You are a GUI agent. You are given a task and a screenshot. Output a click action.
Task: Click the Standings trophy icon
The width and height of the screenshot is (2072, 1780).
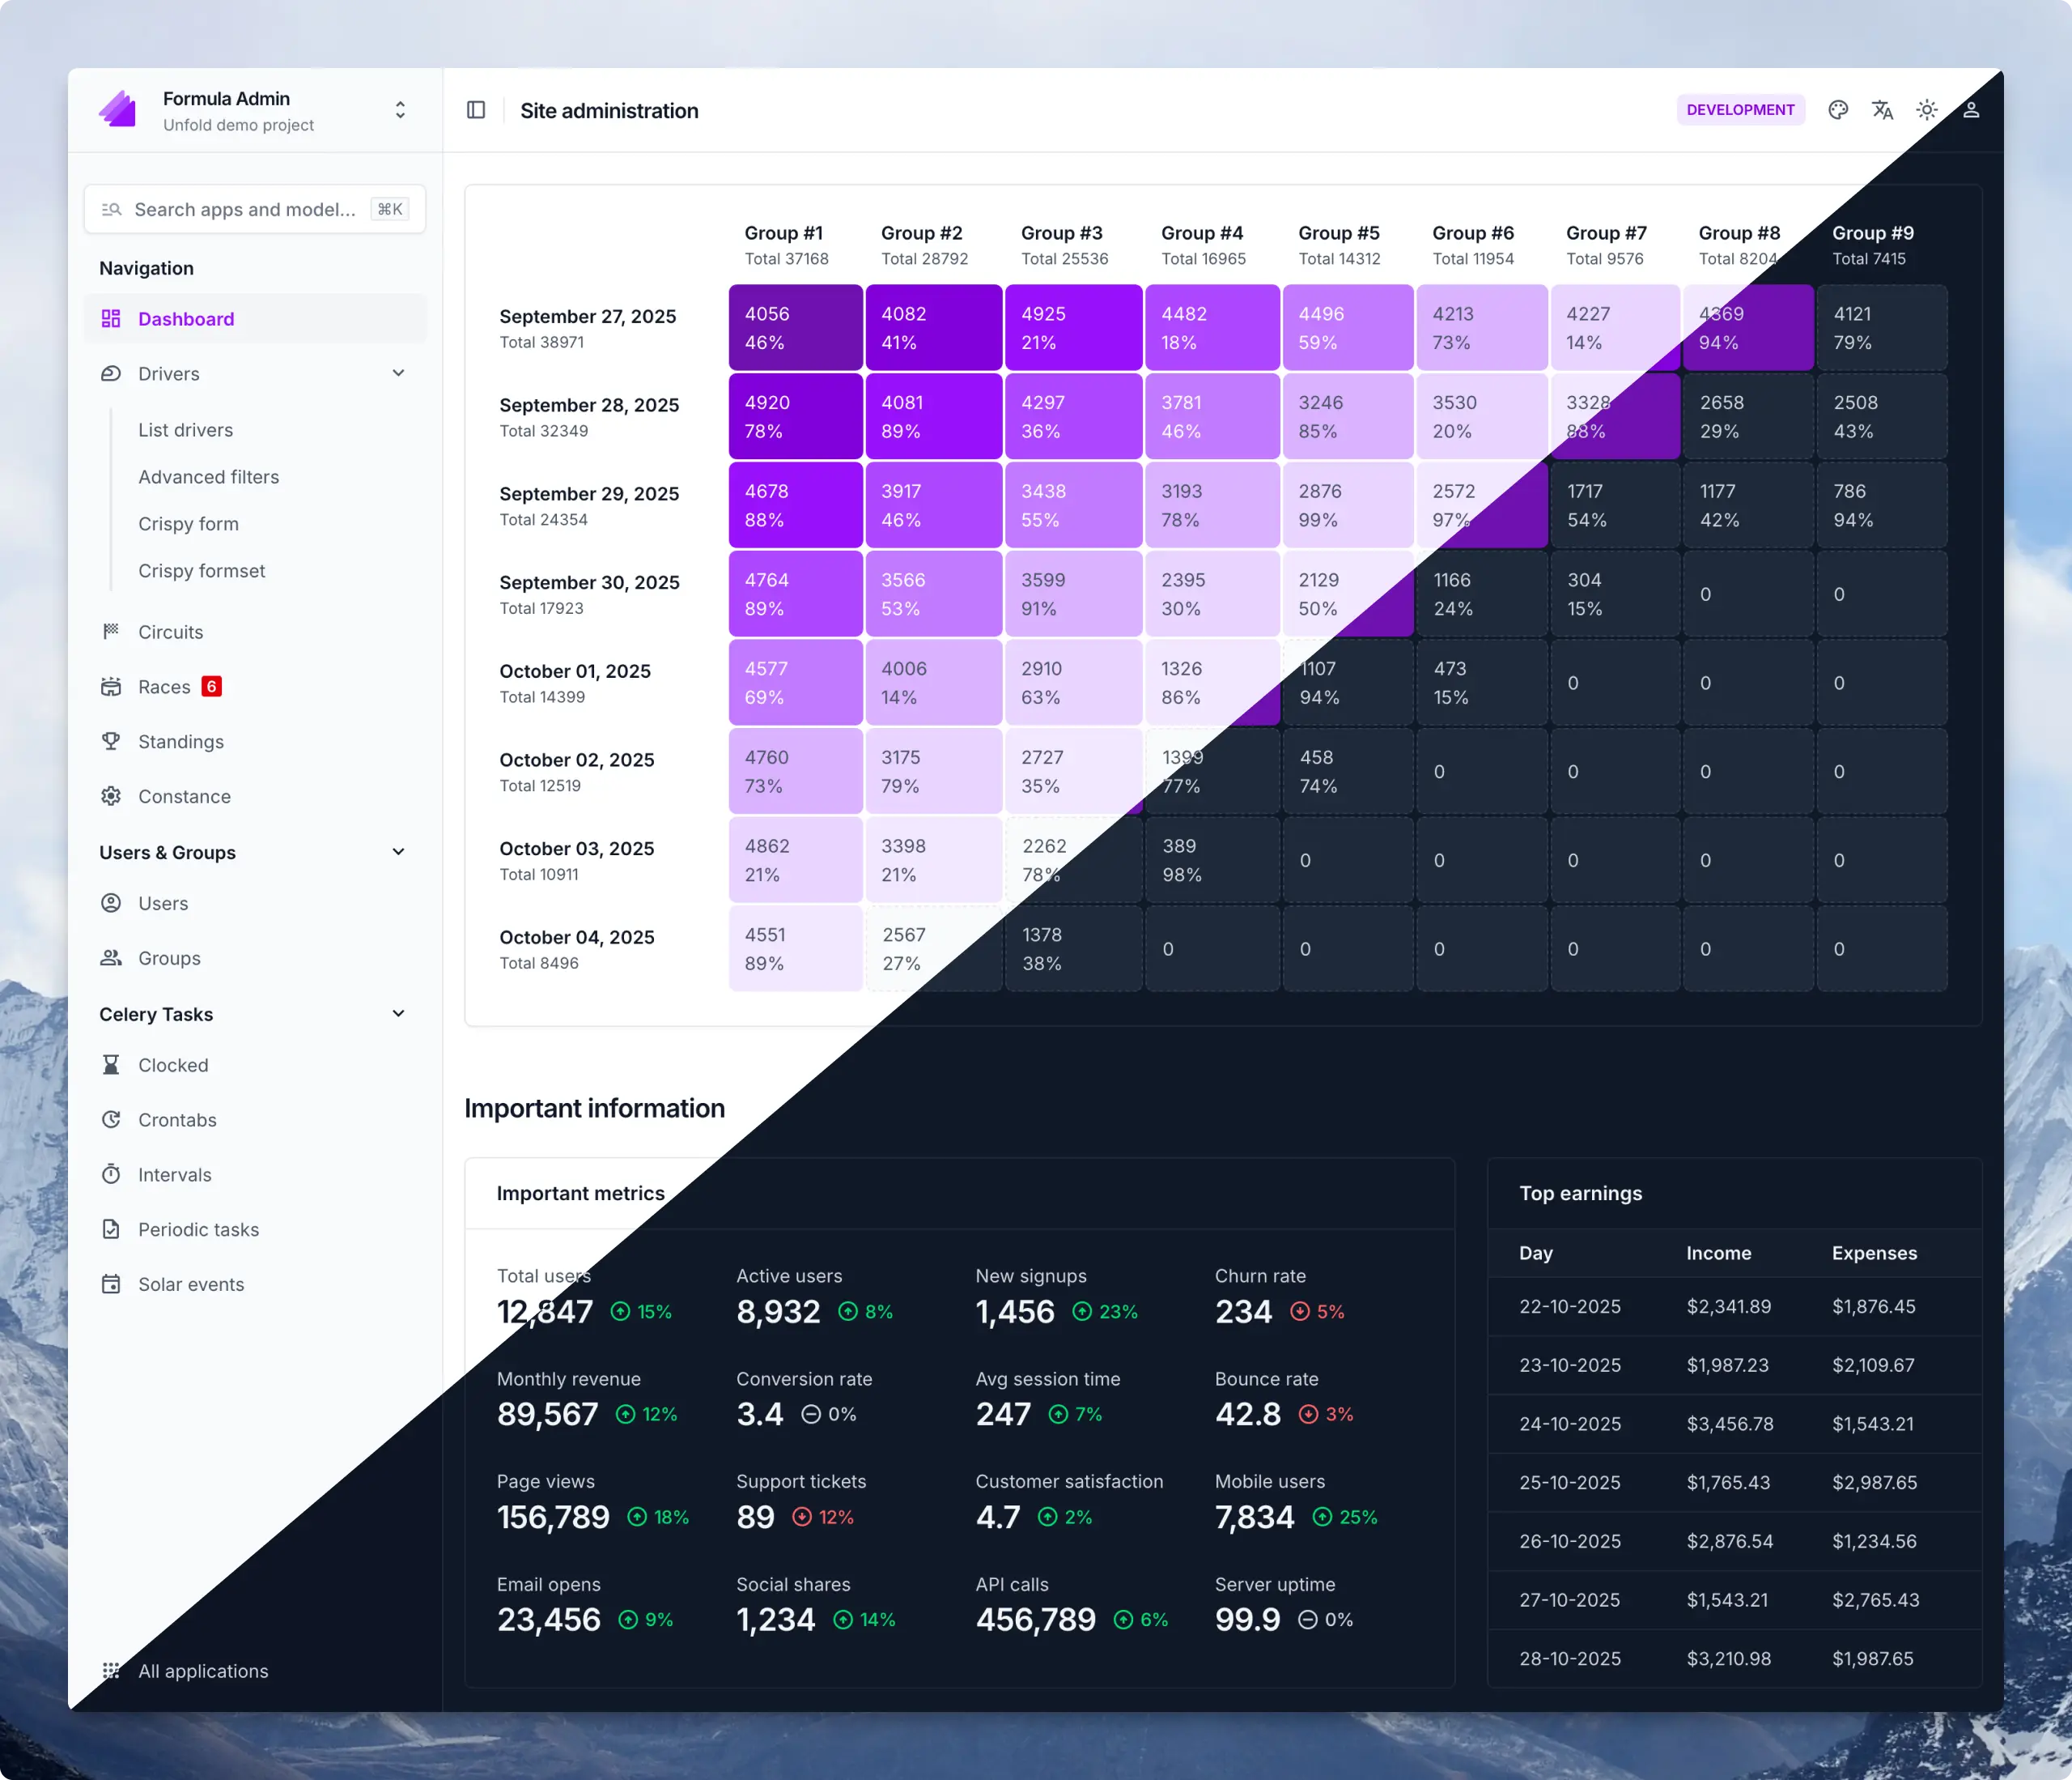click(111, 742)
